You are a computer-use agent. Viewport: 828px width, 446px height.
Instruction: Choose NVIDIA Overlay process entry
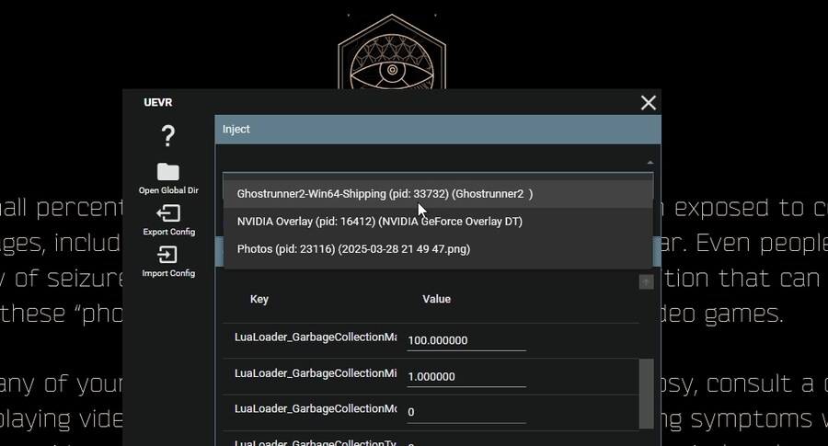point(379,222)
